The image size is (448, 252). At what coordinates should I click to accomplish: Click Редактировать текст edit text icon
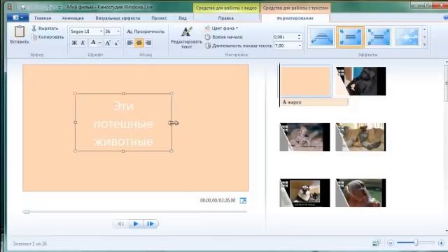[x=187, y=32]
